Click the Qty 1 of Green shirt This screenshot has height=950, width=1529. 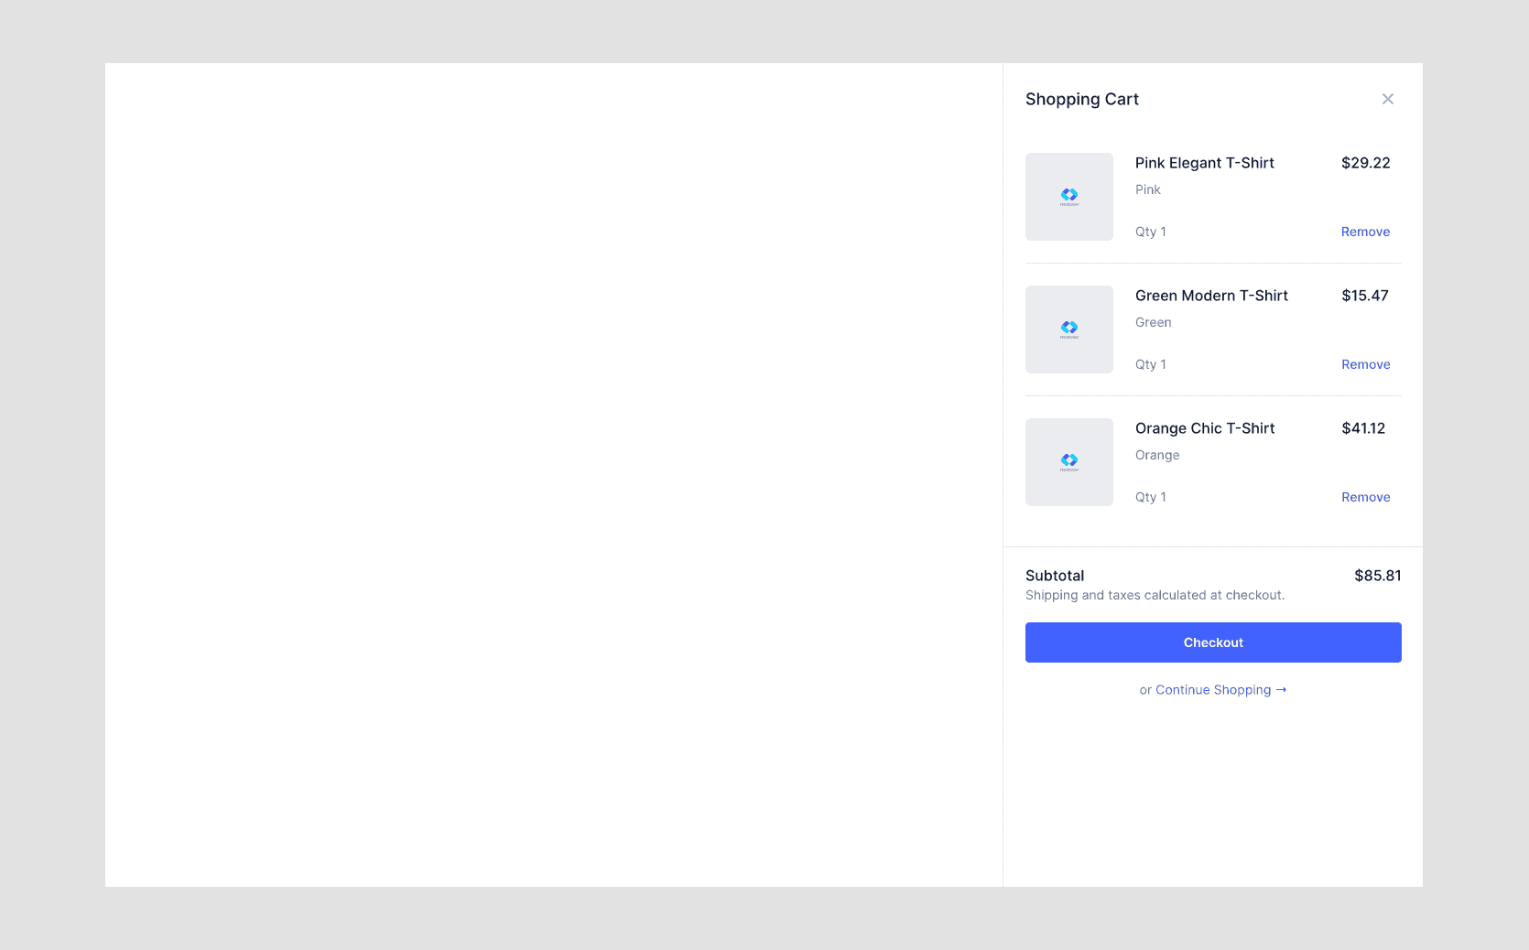pyautogui.click(x=1151, y=364)
